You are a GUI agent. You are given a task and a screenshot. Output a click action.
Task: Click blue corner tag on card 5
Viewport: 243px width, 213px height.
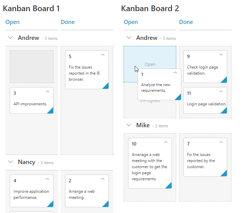[x=106, y=86]
